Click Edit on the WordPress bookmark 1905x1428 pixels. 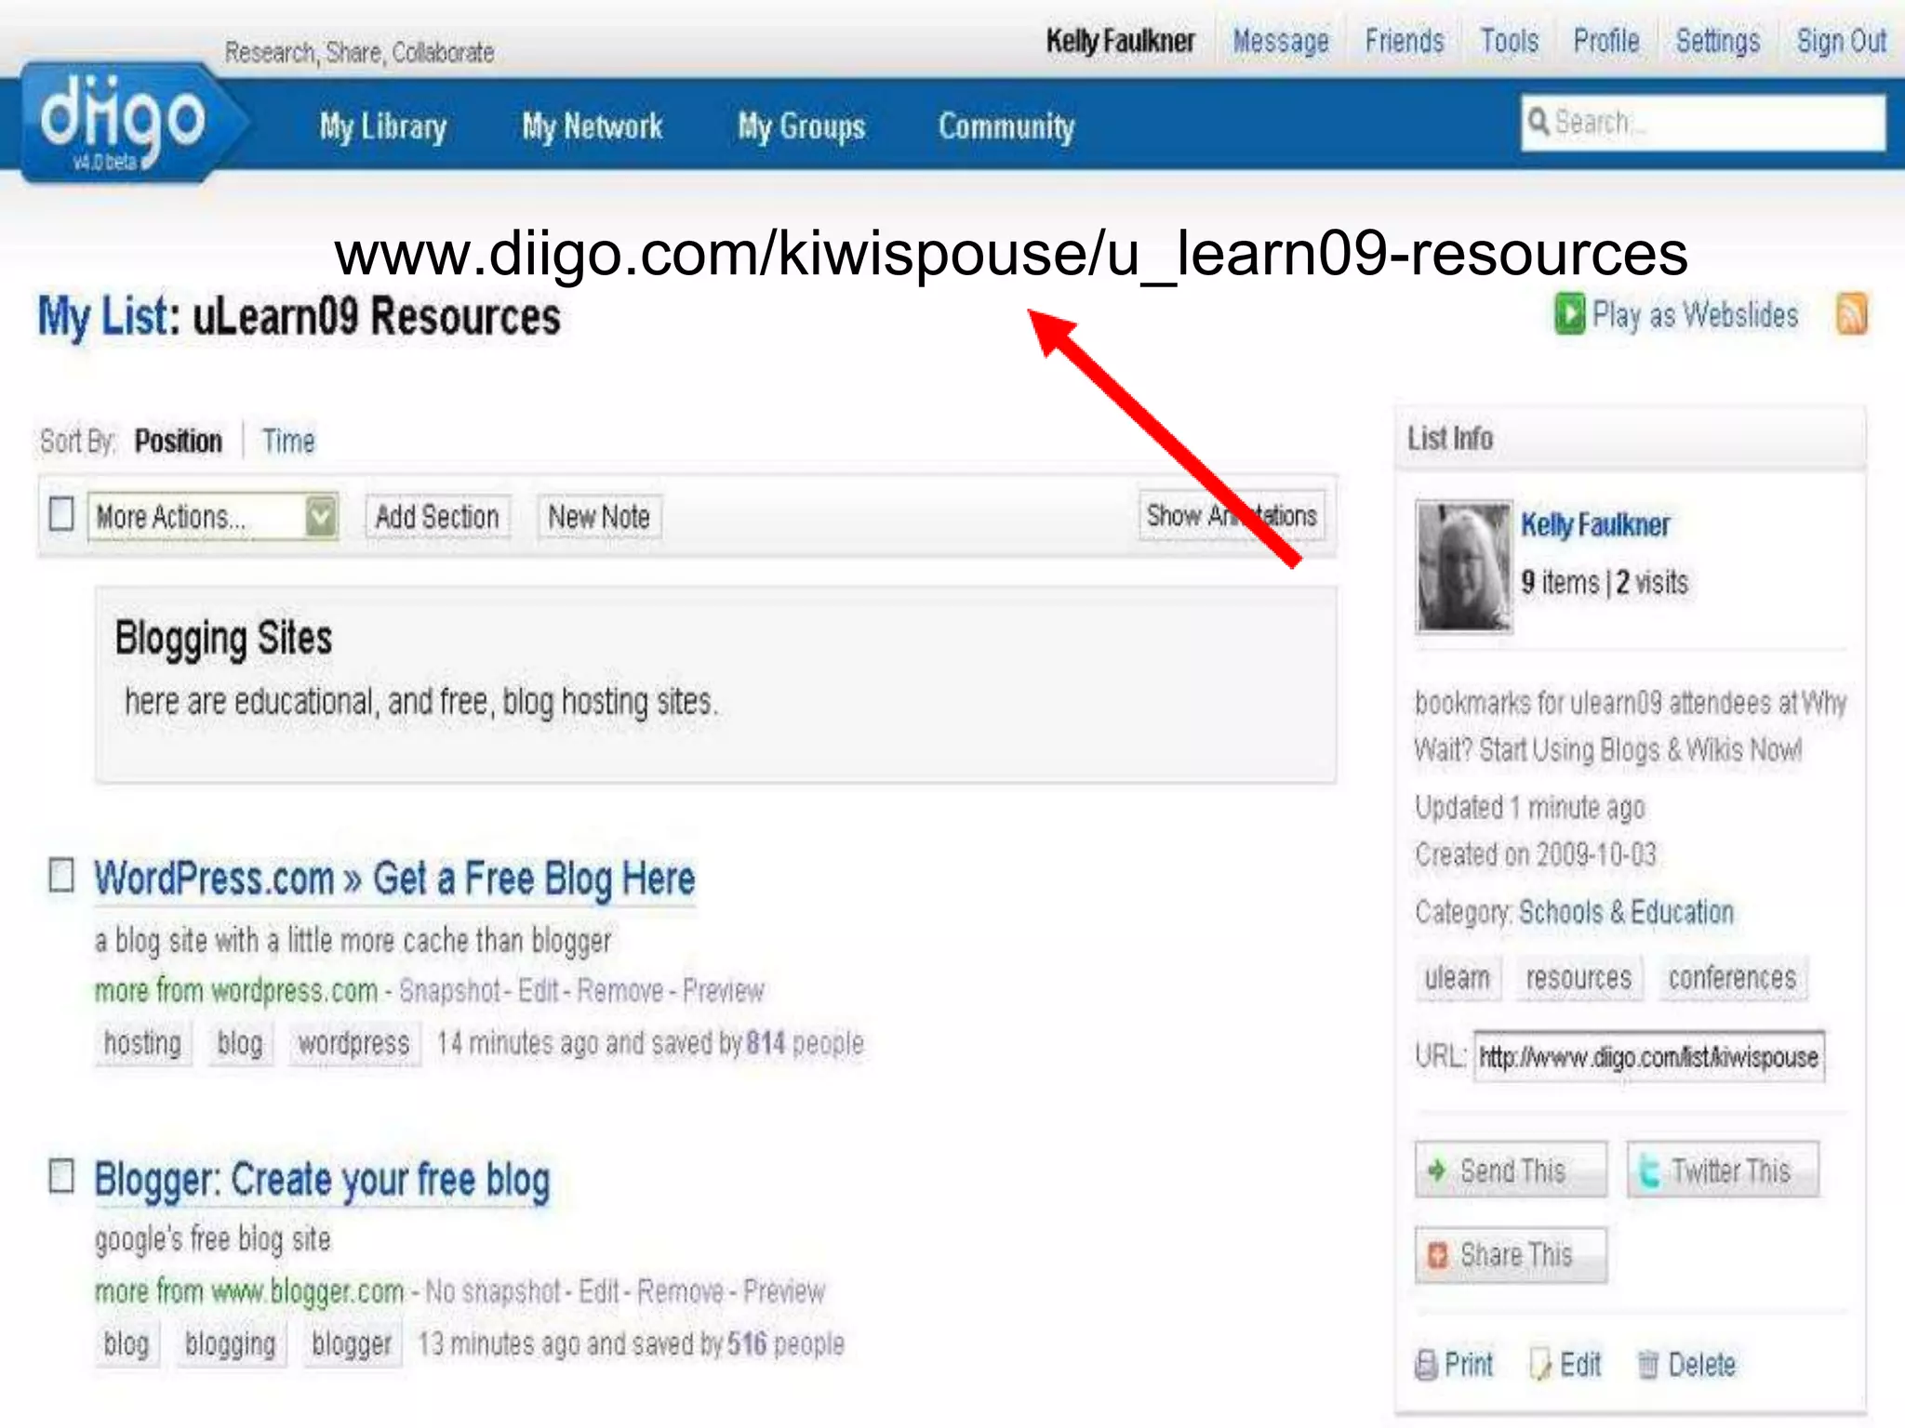coord(539,991)
